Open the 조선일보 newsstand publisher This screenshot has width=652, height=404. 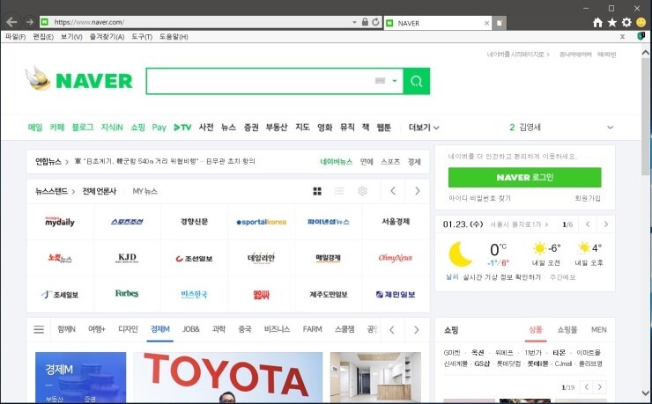194,258
